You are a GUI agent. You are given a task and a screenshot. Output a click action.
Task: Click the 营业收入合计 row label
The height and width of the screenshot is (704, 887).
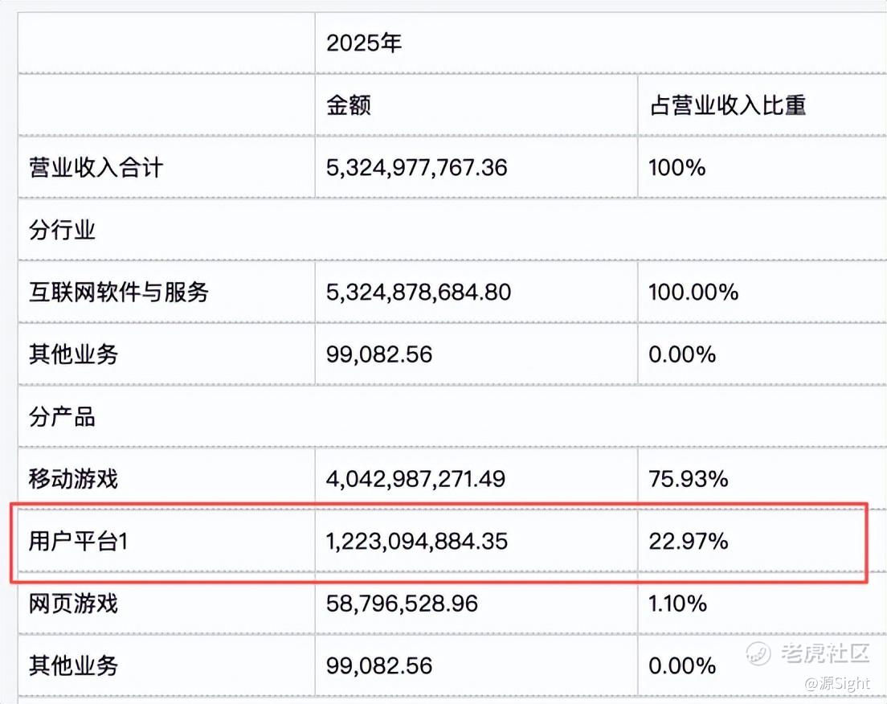point(96,167)
